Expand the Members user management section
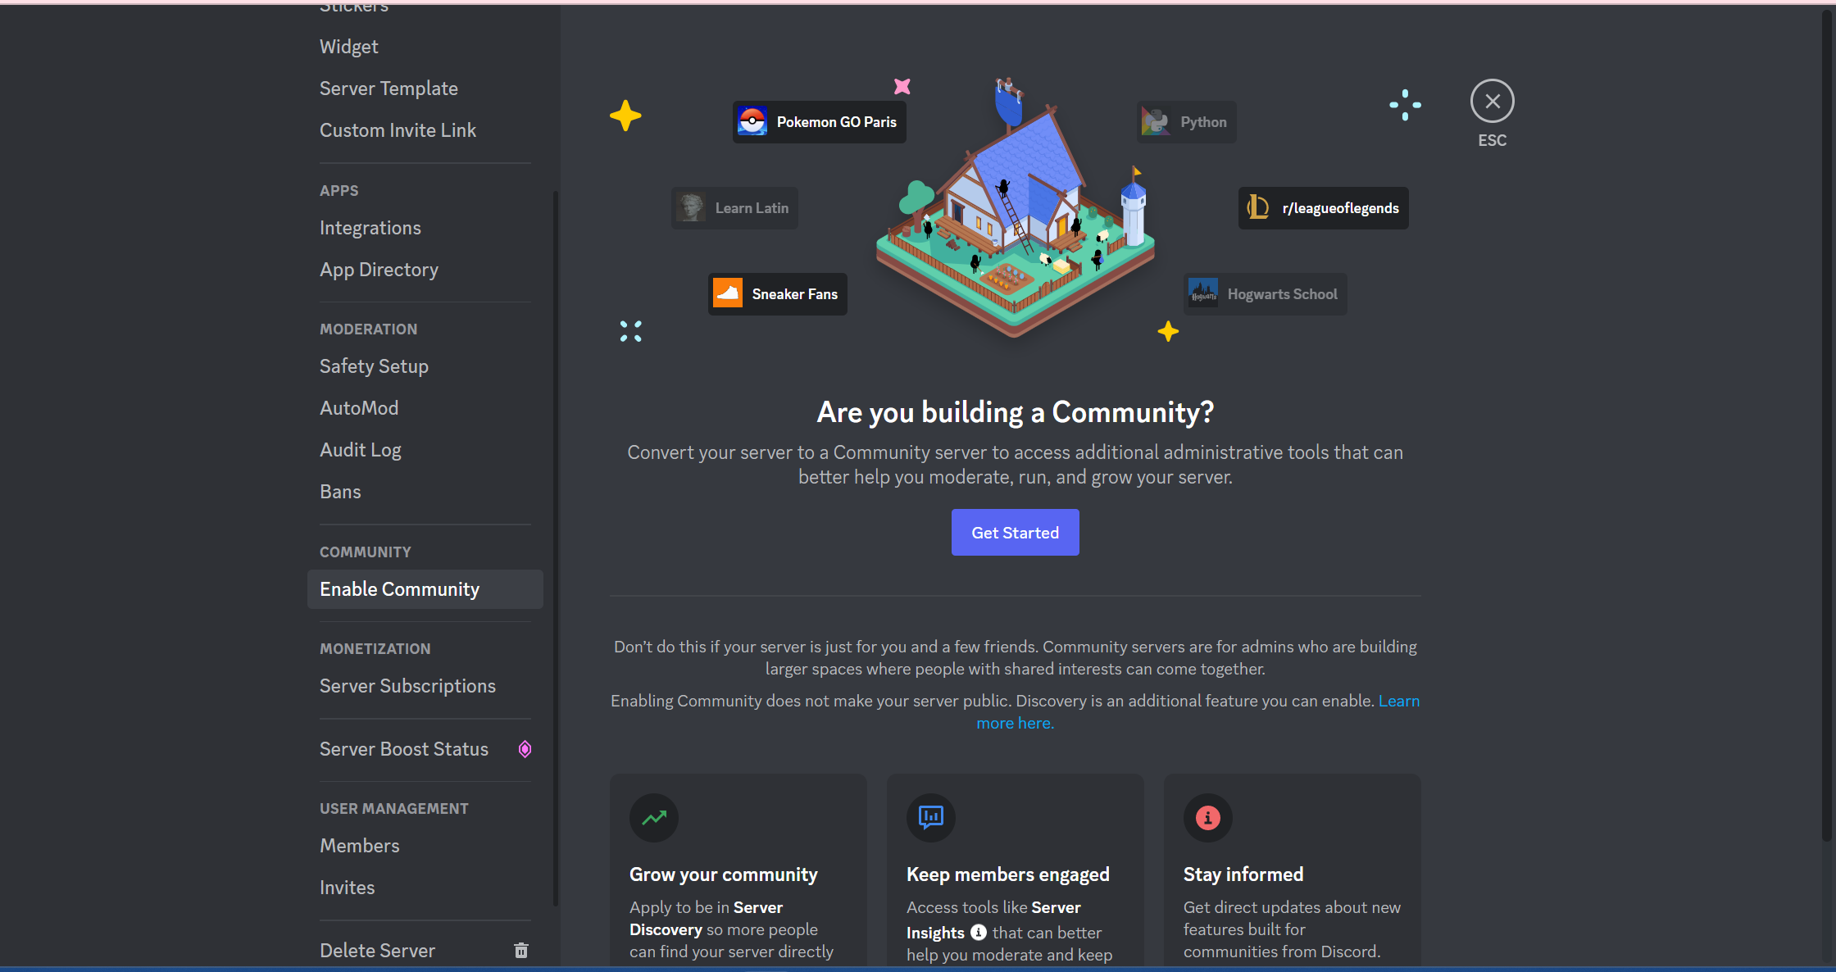This screenshot has width=1836, height=972. click(x=358, y=846)
